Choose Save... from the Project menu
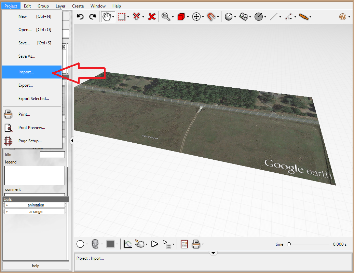The image size is (354, 273). (x=31, y=43)
